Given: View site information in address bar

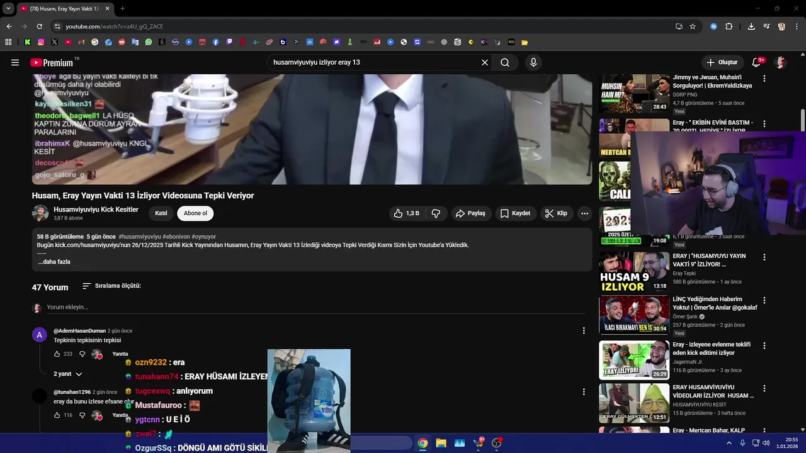Looking at the screenshot, I should pos(57,26).
